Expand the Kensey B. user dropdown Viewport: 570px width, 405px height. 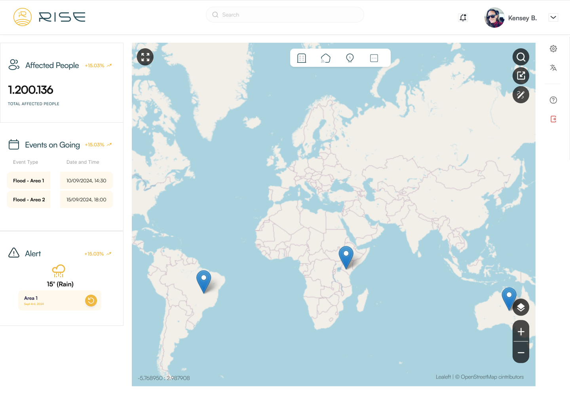[553, 17]
